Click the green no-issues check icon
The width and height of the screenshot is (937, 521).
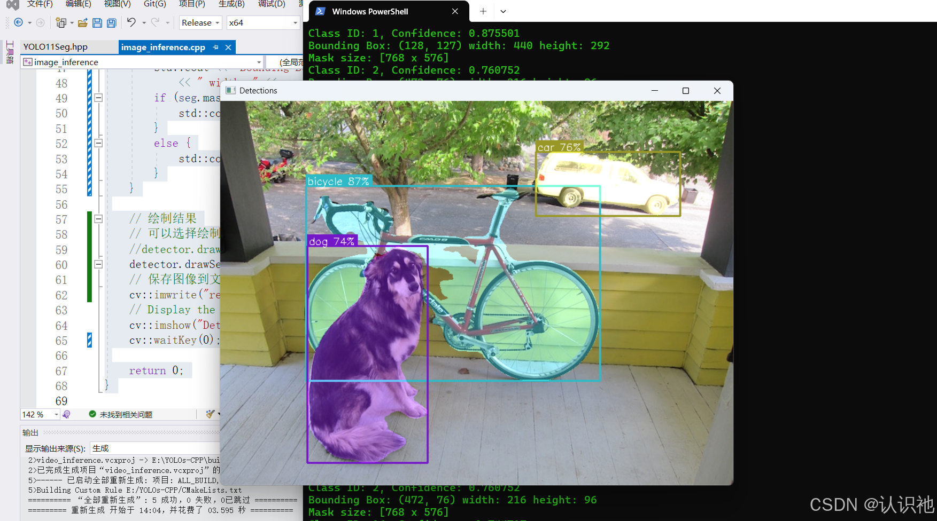pos(92,414)
